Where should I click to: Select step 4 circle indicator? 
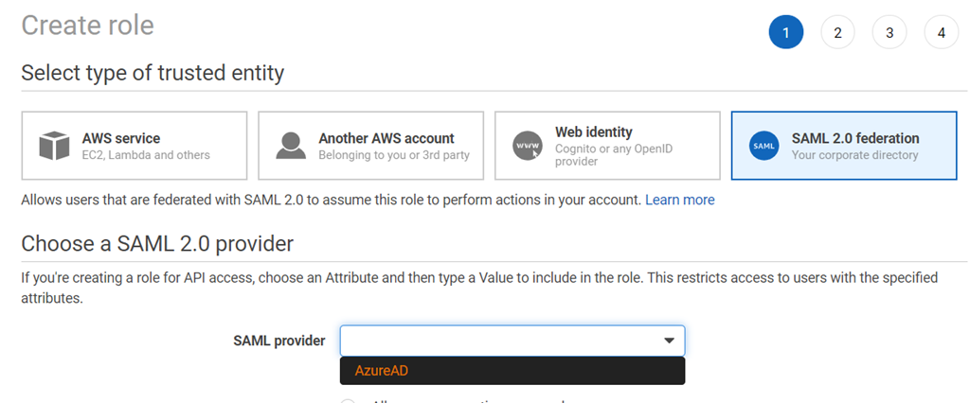[x=941, y=32]
